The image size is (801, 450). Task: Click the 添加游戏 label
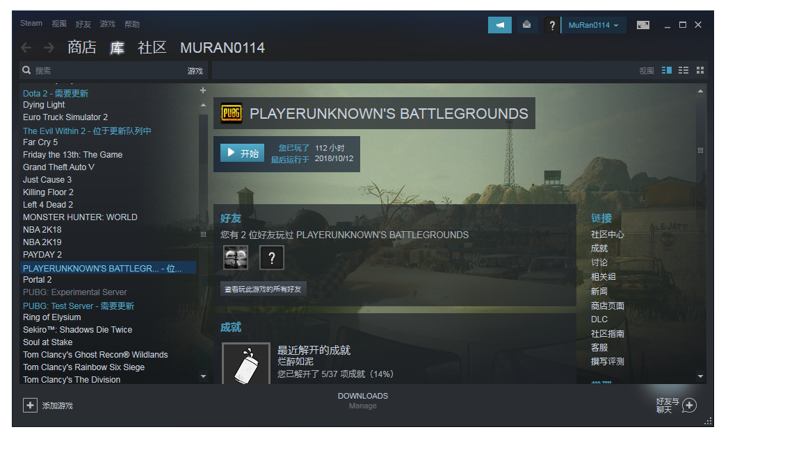pos(58,406)
